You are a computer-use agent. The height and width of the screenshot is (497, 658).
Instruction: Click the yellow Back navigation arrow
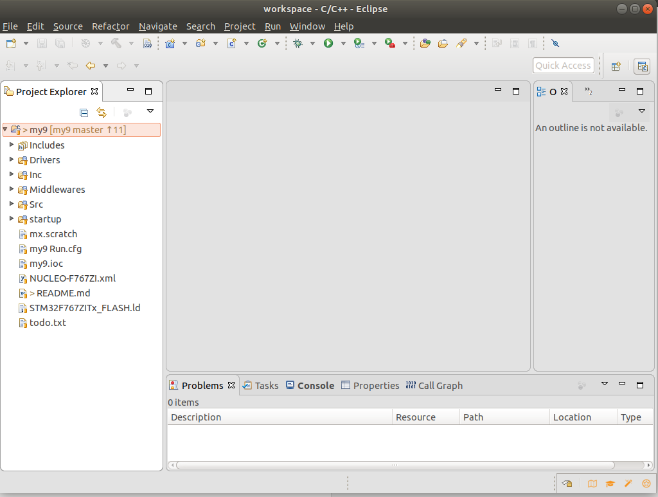click(91, 66)
